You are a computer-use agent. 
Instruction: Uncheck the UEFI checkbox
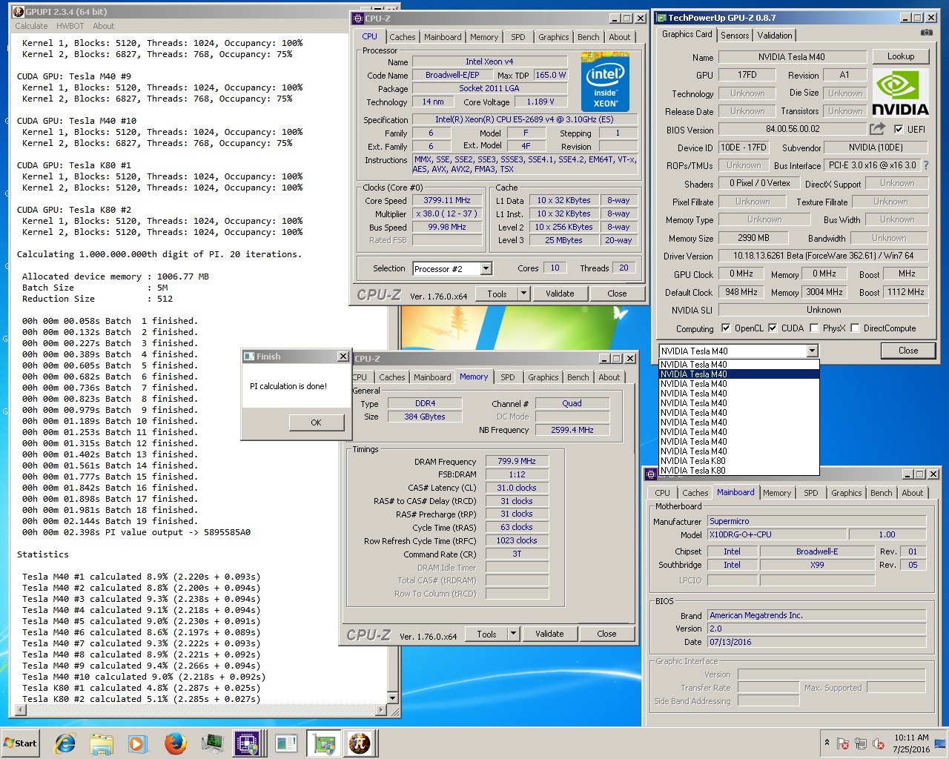pos(899,129)
